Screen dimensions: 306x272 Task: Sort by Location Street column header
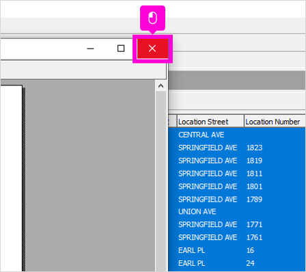(210, 122)
